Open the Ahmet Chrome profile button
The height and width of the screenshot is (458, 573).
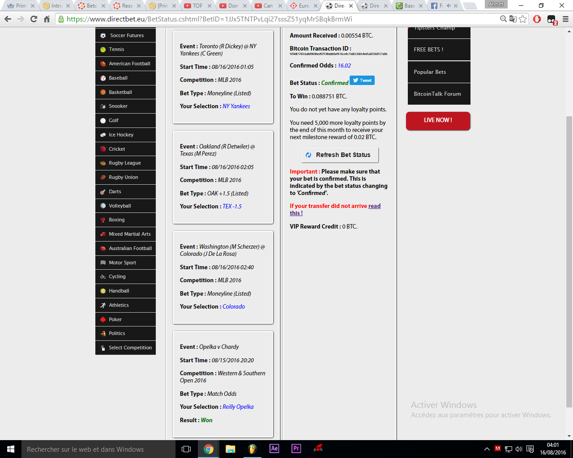tap(496, 4)
